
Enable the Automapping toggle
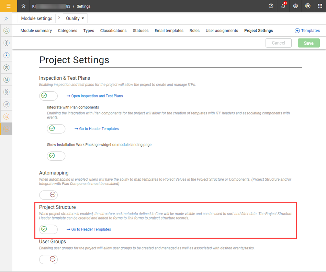[x=48, y=195]
